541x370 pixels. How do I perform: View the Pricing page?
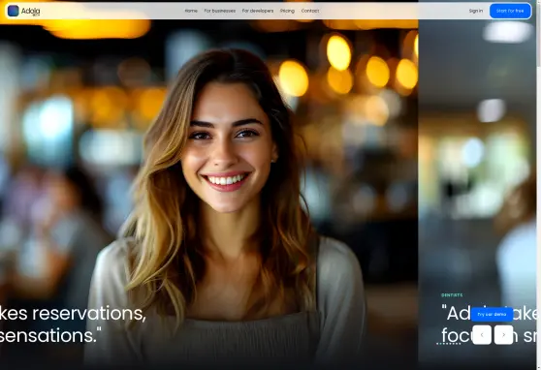click(287, 11)
